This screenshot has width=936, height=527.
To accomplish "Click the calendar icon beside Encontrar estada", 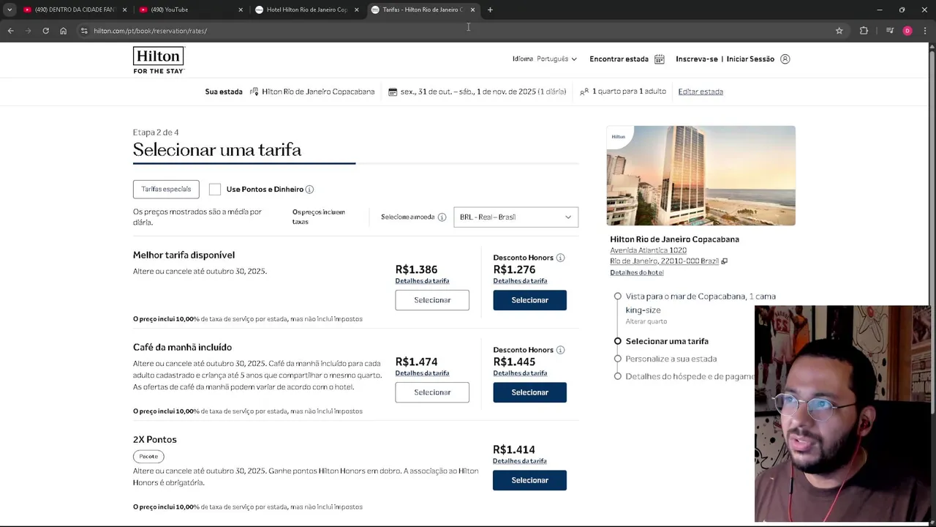I will point(659,59).
